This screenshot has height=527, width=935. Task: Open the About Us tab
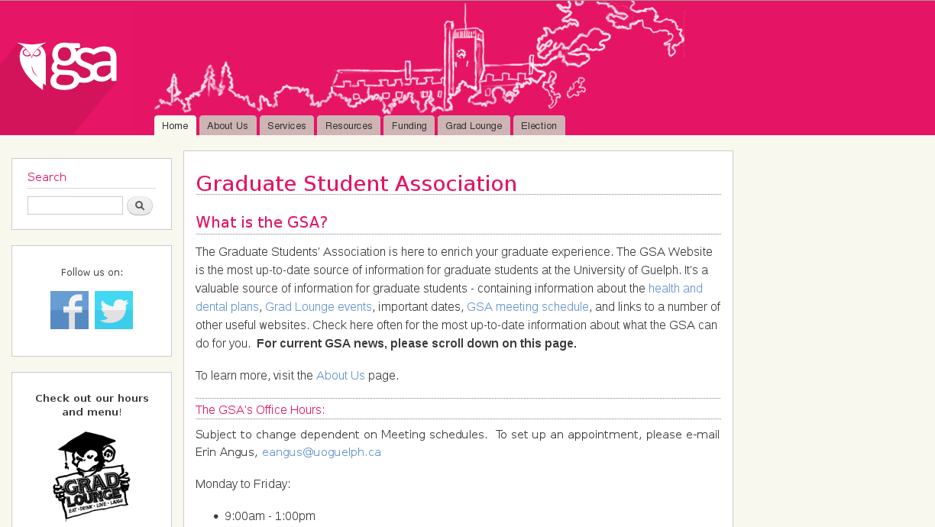(228, 126)
